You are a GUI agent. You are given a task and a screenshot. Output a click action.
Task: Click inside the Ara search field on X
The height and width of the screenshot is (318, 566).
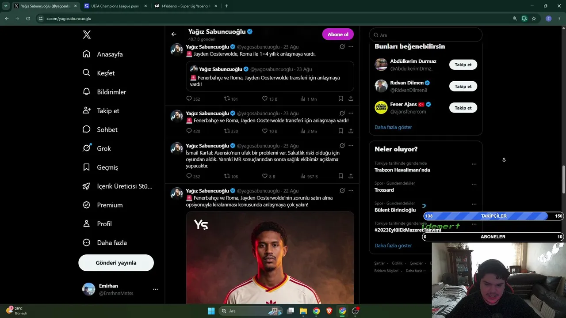pos(425,35)
